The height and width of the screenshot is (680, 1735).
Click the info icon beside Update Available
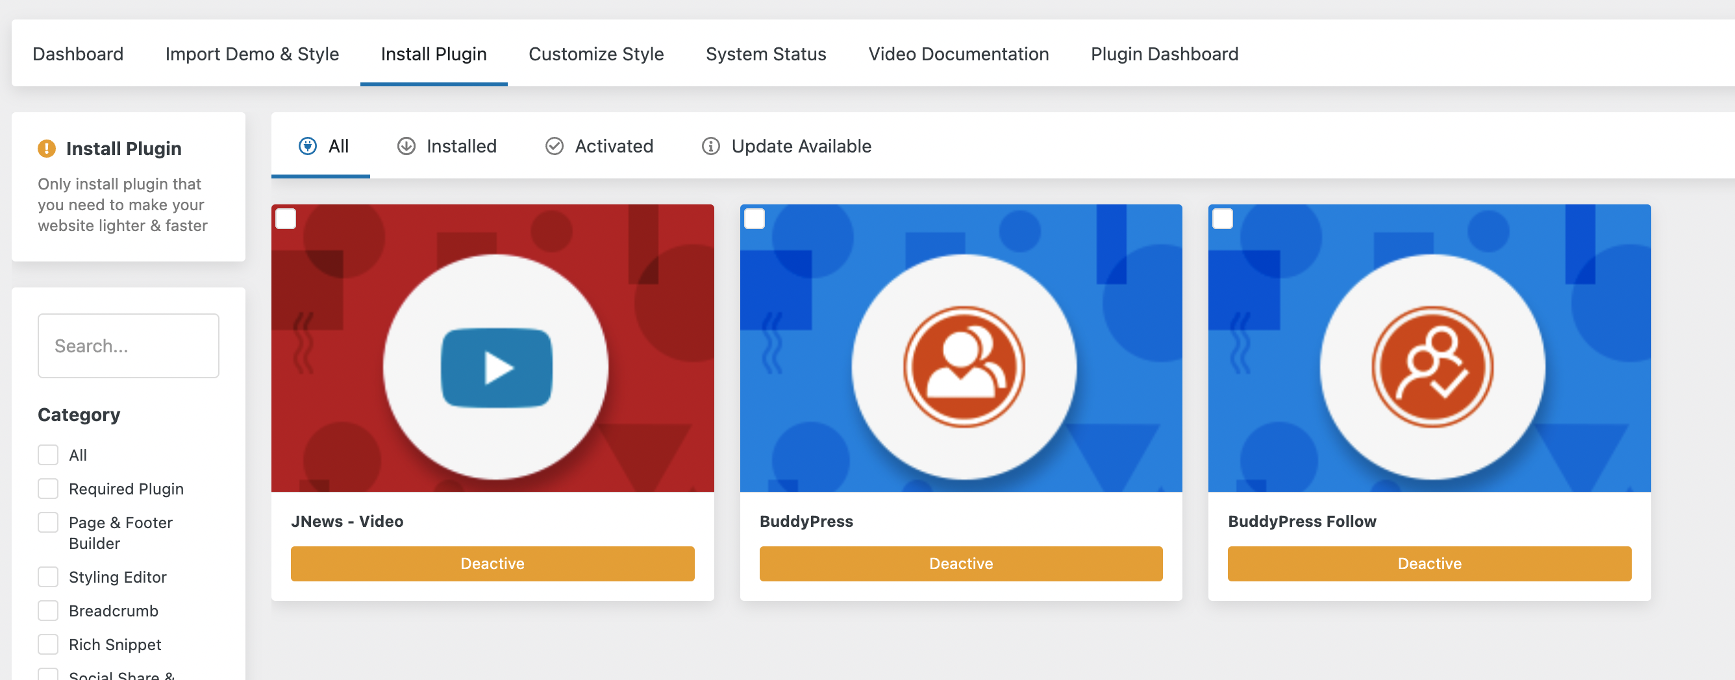[710, 146]
